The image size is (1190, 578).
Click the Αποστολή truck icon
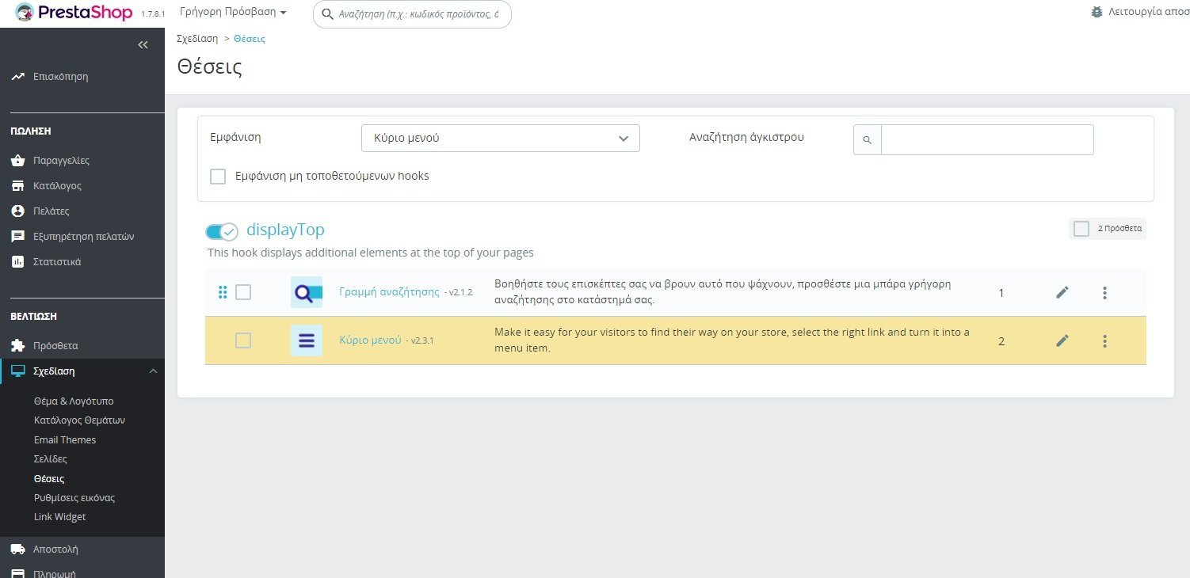[17, 549]
